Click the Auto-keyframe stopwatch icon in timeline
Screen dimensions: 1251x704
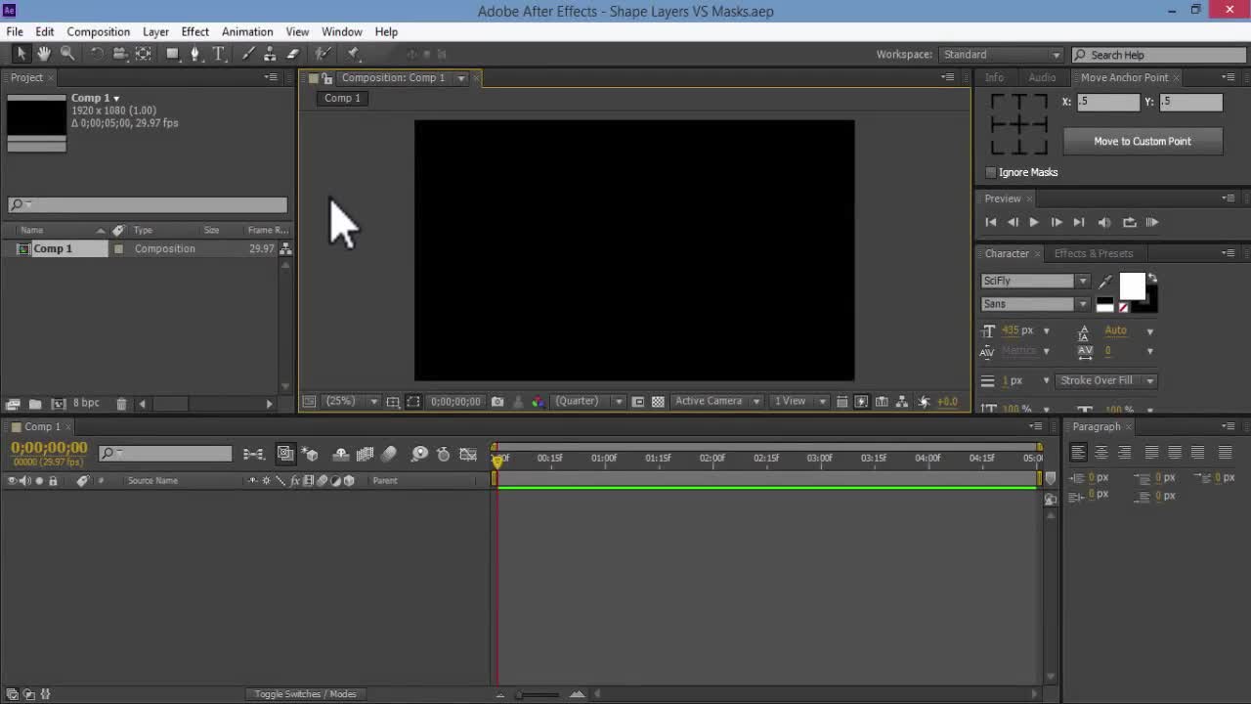click(443, 454)
